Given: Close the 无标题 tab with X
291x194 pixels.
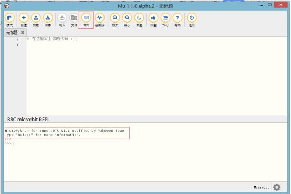Looking at the screenshot, I should coord(23,33).
